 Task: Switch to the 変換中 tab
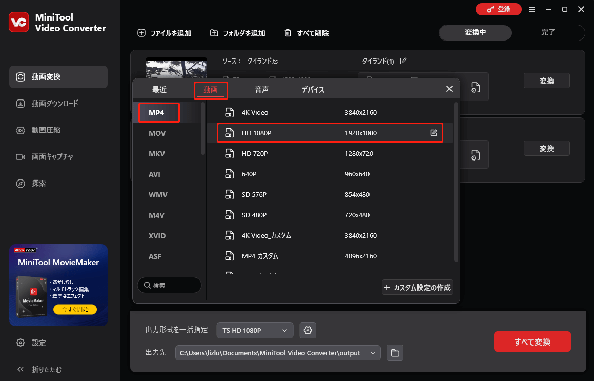[476, 33]
